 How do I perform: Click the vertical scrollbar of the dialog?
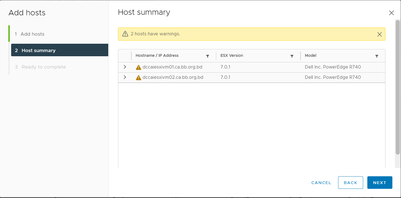pyautogui.click(x=398, y=86)
